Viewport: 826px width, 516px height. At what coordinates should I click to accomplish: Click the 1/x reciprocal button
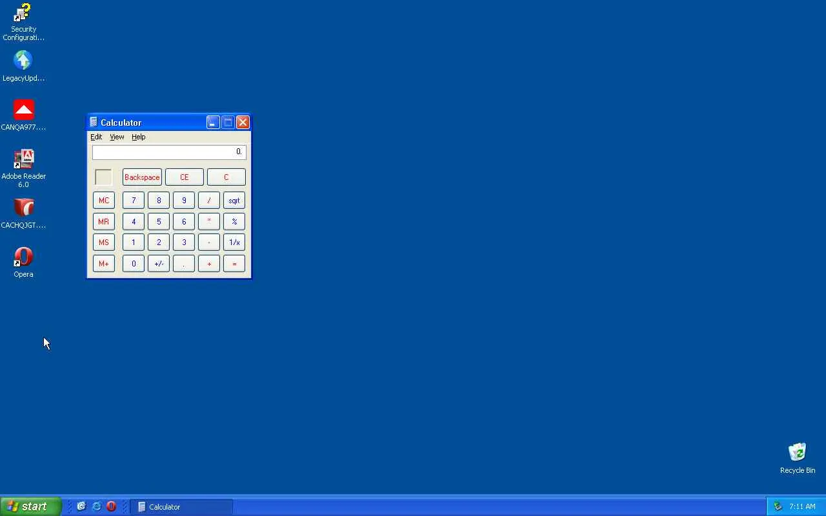234,242
